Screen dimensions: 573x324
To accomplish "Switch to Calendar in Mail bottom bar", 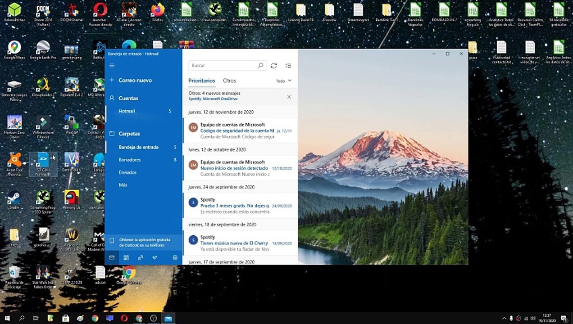I will tap(126, 257).
